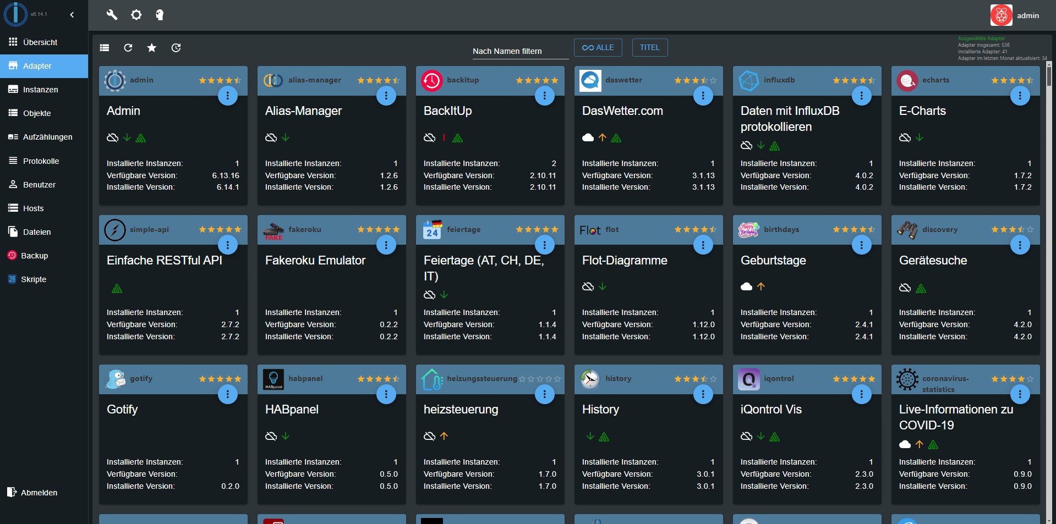1056x524 pixels.
Task: Open Hosts in the sidebar
Action: tap(44, 208)
